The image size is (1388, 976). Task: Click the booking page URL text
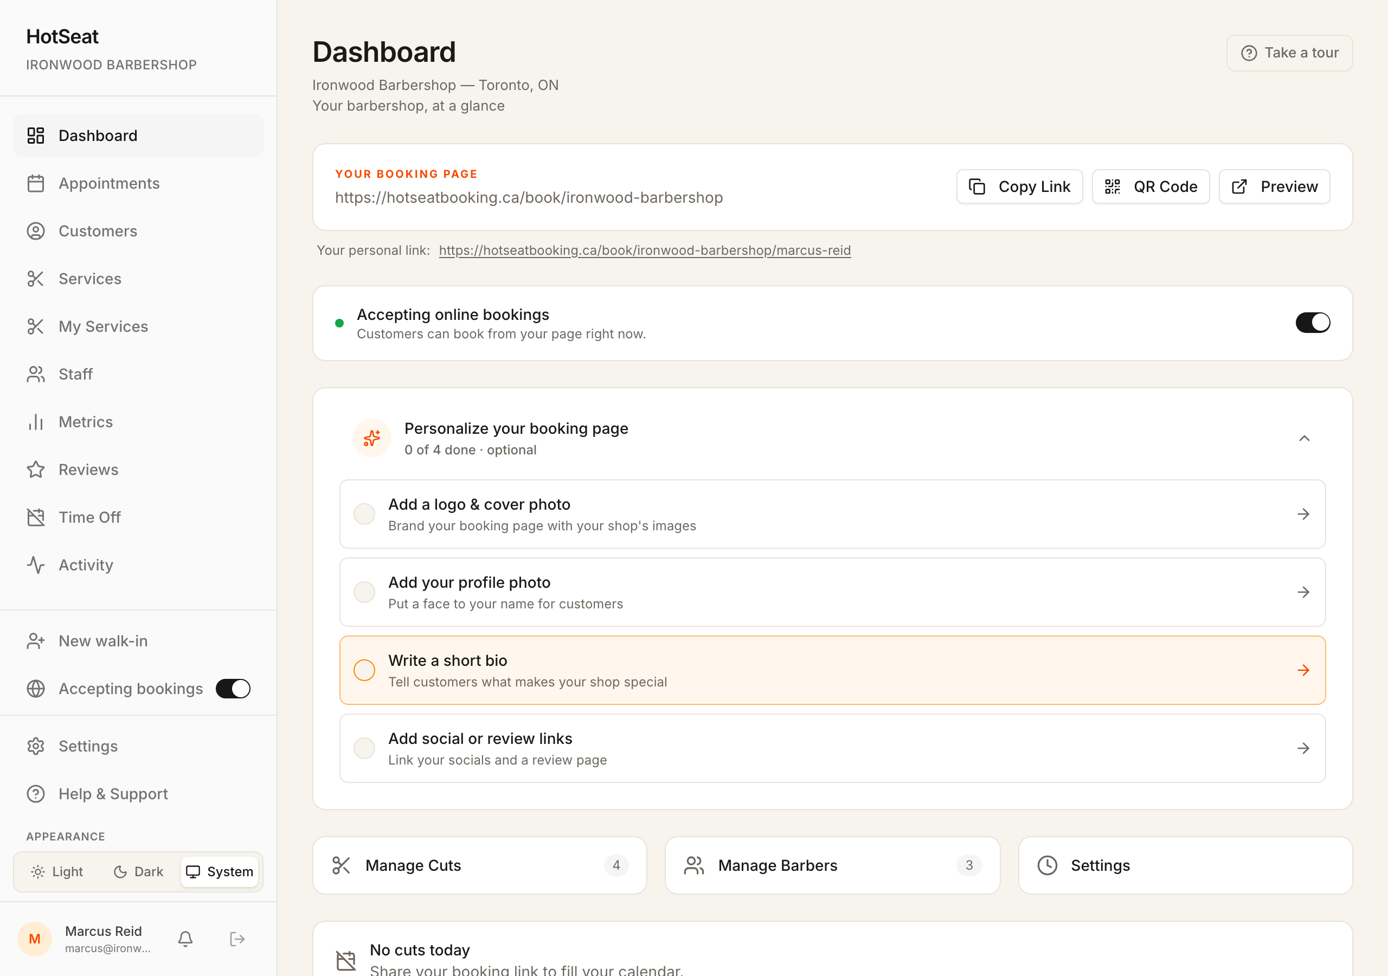coord(528,198)
